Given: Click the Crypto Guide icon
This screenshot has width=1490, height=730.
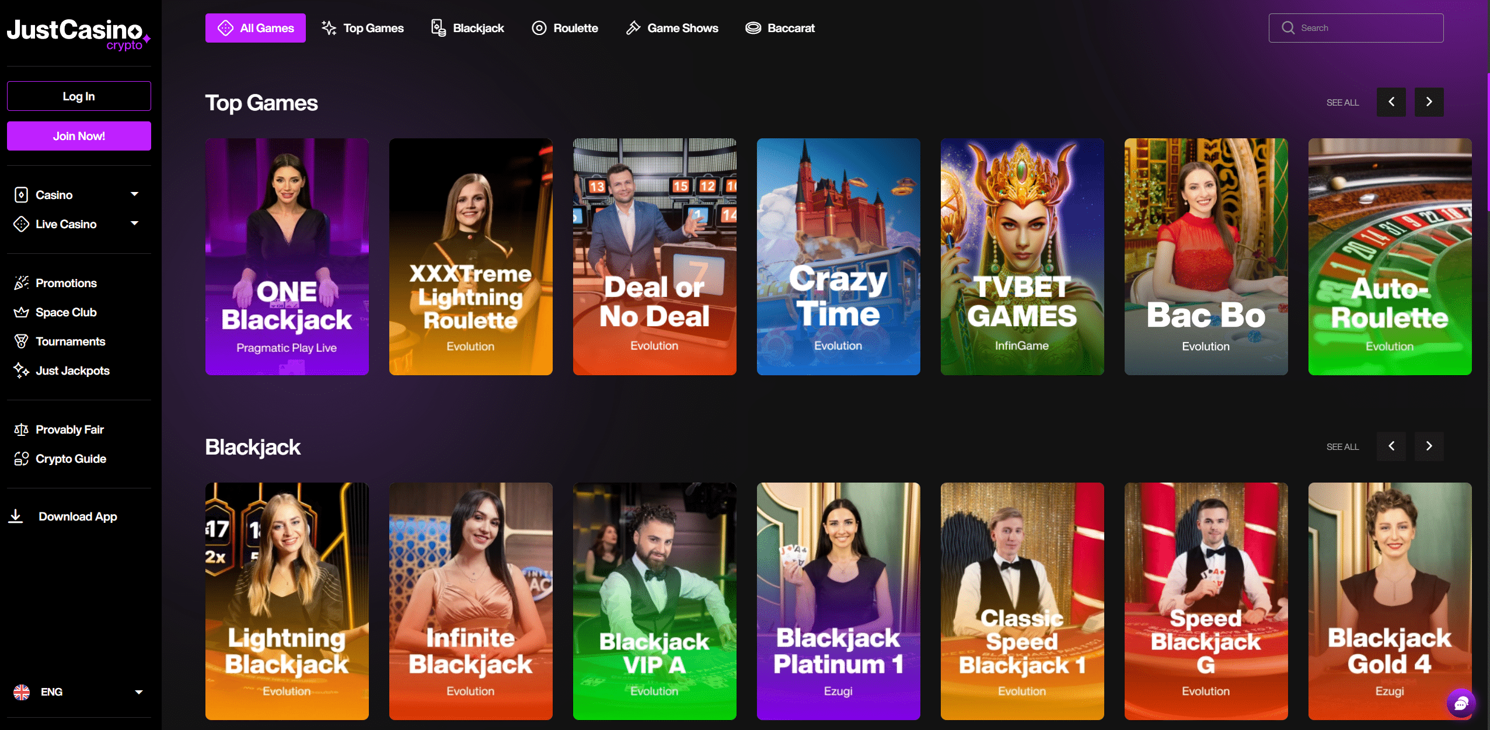Looking at the screenshot, I should pos(21,459).
